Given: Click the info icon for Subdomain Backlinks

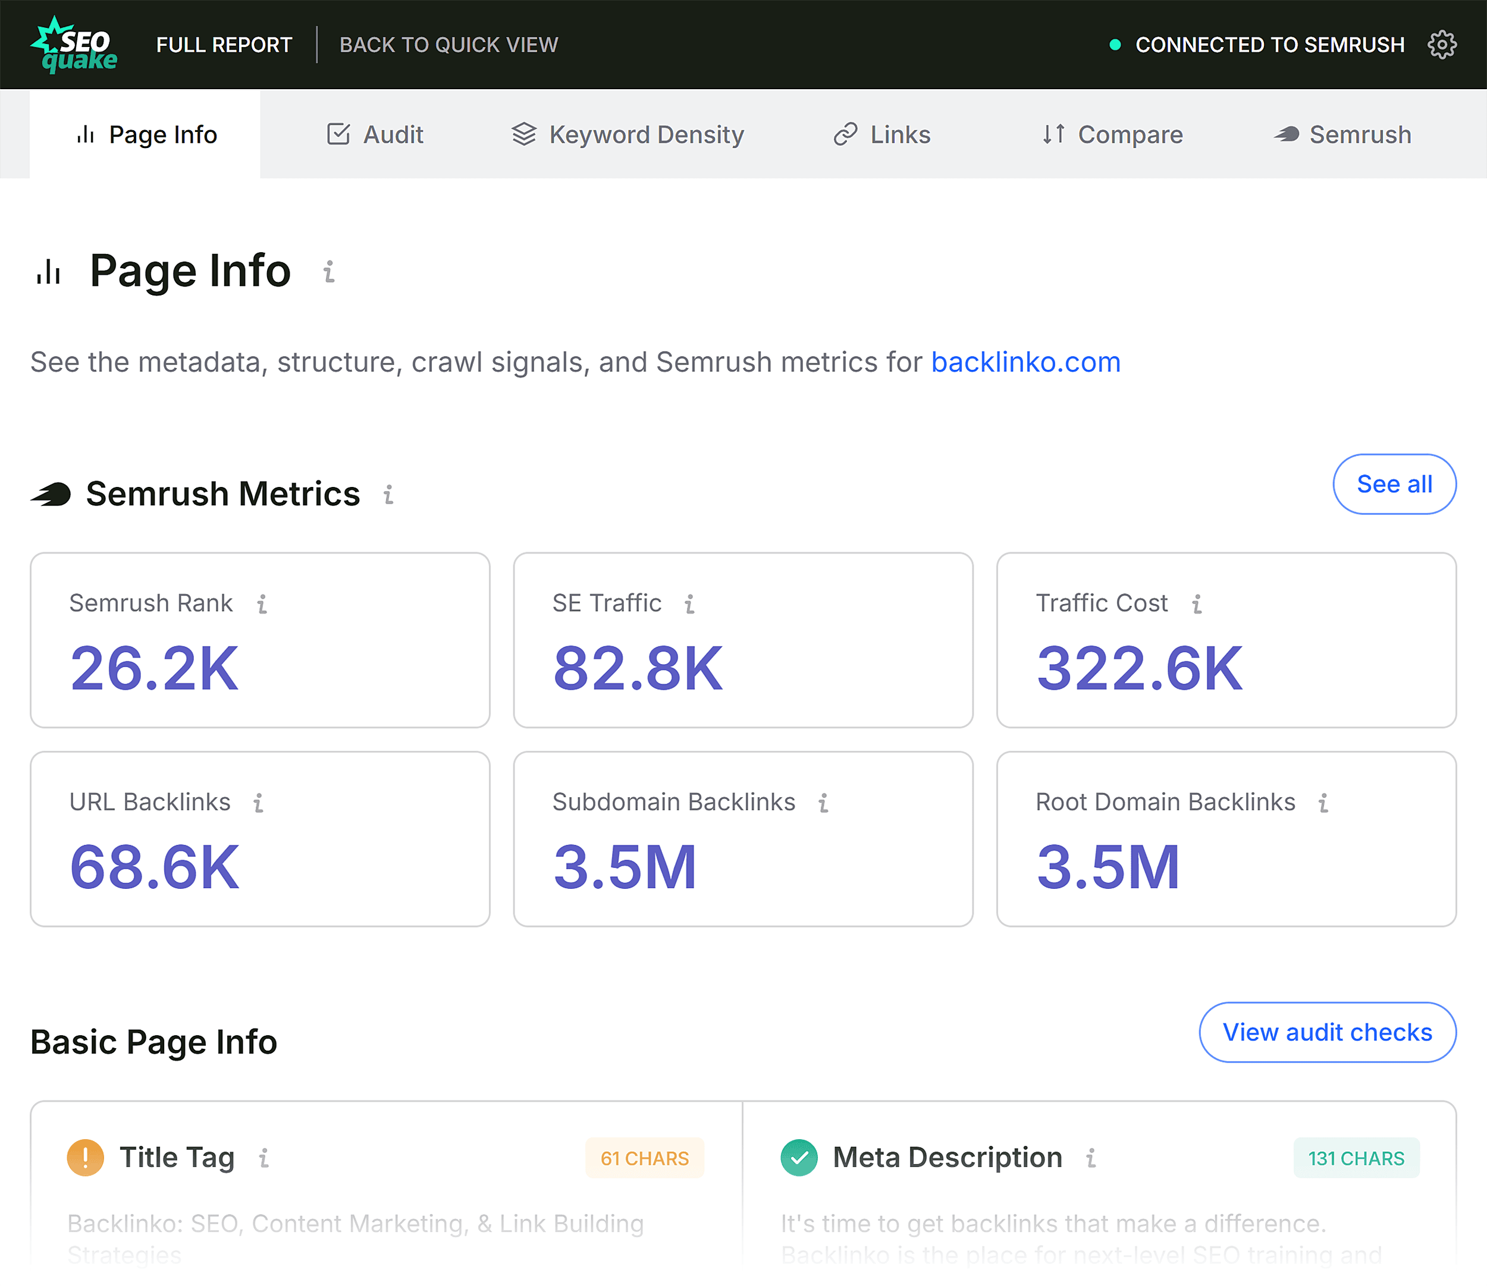Looking at the screenshot, I should point(824,802).
